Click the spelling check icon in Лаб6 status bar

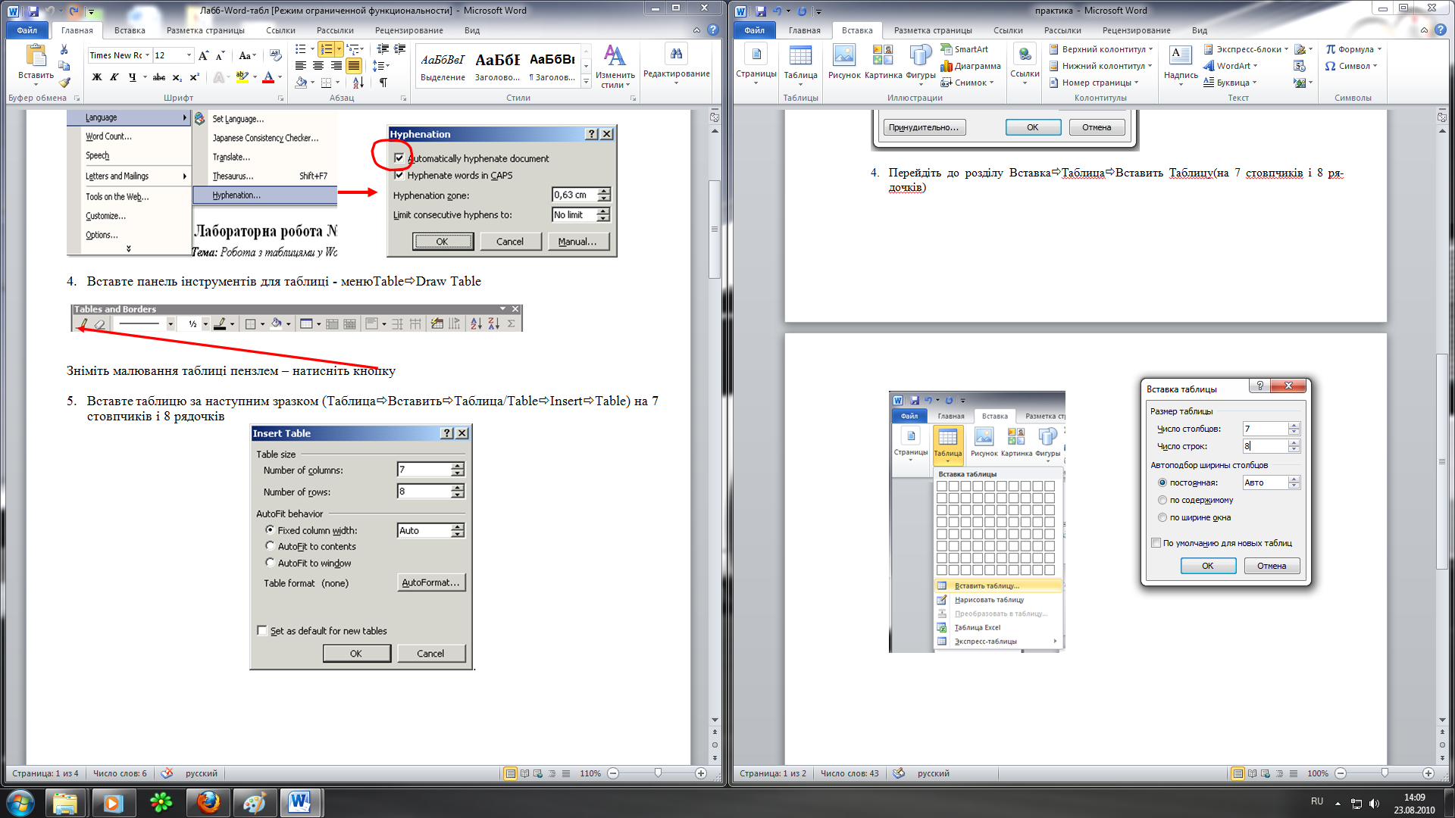point(167,773)
